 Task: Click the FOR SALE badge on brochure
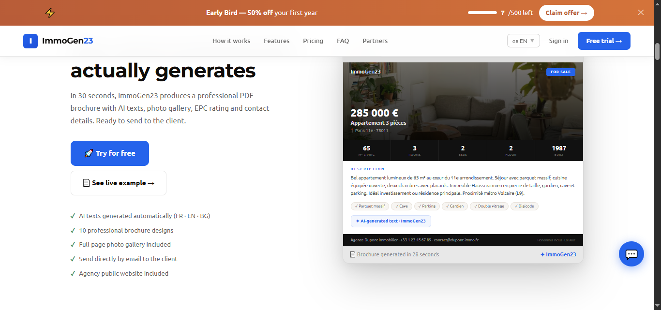pyautogui.click(x=561, y=72)
